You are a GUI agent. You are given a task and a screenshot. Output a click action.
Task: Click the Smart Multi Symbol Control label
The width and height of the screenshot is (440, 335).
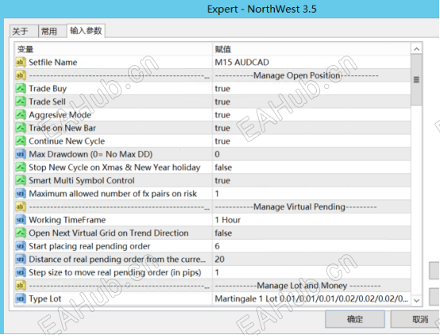tap(82, 180)
